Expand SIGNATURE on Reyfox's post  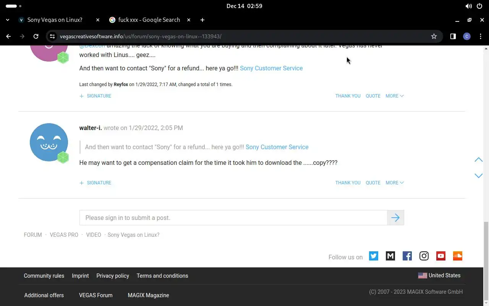[x=96, y=96]
